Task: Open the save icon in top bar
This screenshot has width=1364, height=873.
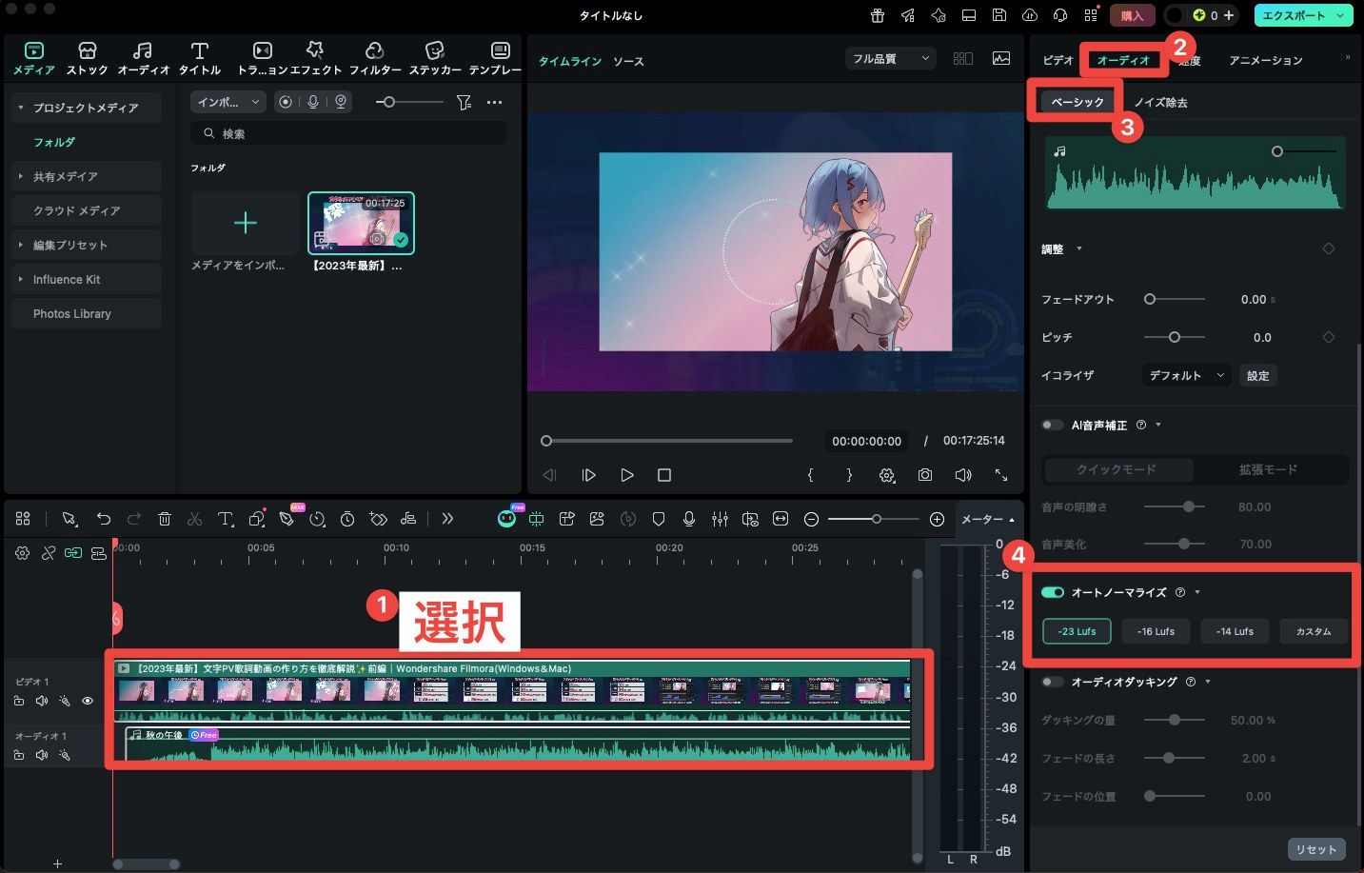Action: (x=998, y=15)
